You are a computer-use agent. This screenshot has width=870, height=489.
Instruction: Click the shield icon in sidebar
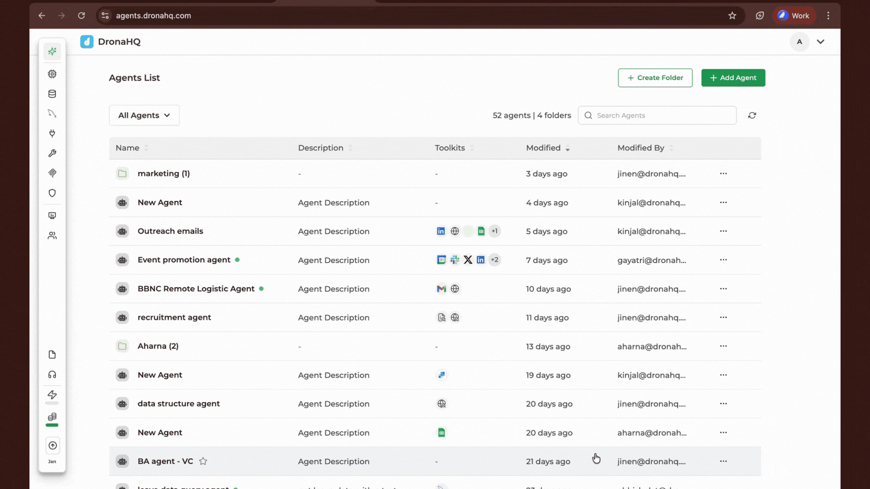(52, 193)
